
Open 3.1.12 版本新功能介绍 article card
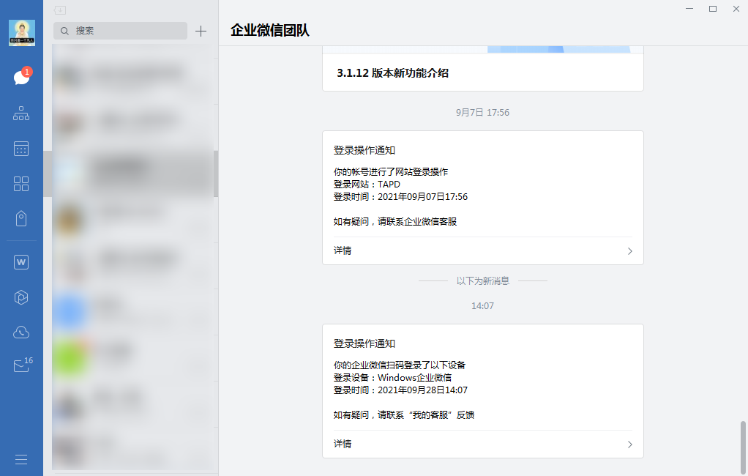[482, 72]
